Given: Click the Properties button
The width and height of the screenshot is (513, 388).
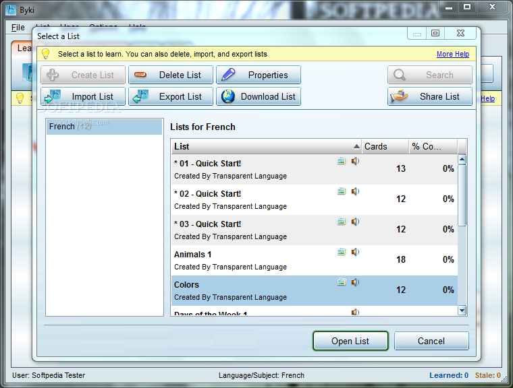Looking at the screenshot, I should coord(258,75).
